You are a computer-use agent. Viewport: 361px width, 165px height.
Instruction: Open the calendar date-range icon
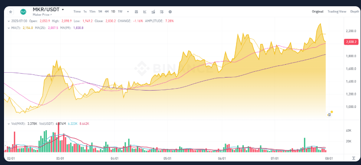136,12
